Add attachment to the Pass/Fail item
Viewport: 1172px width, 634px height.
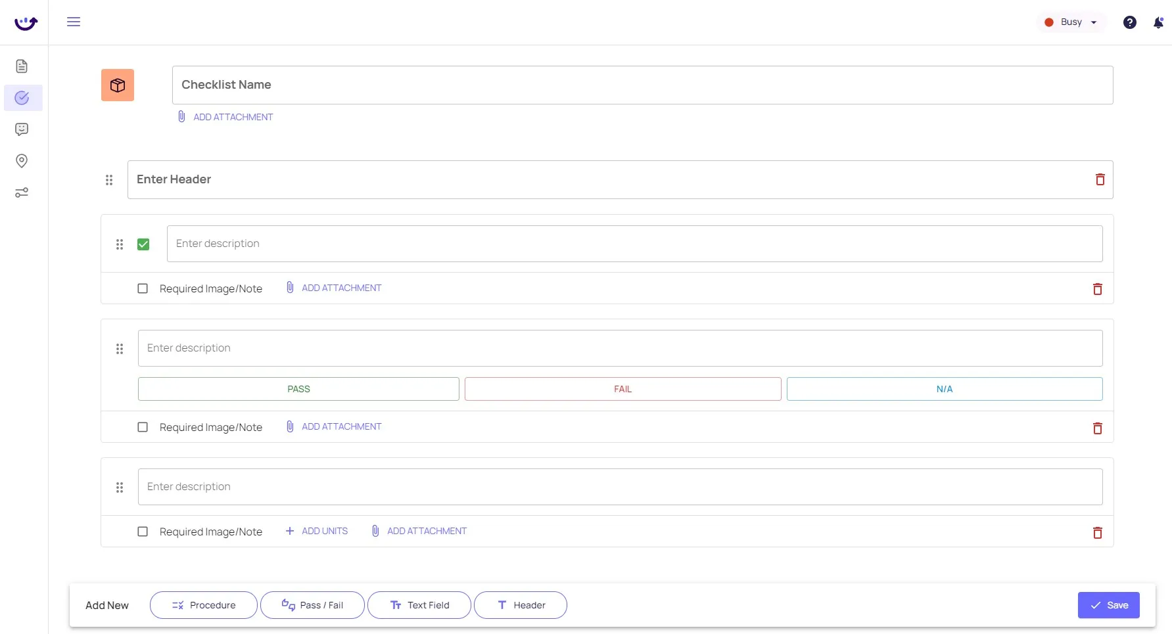[334, 426]
